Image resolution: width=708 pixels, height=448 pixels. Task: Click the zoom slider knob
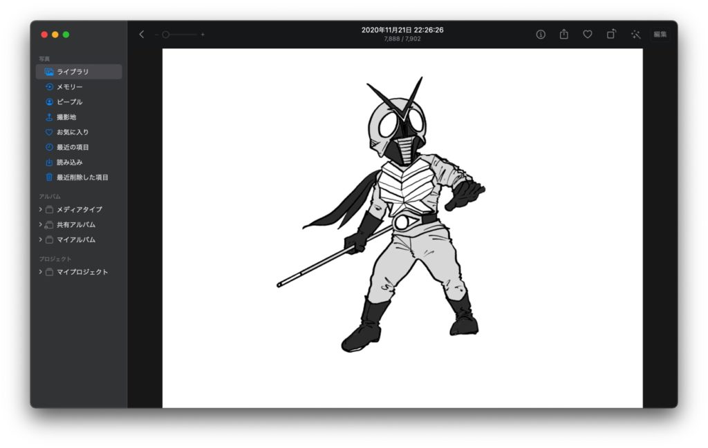pos(166,35)
